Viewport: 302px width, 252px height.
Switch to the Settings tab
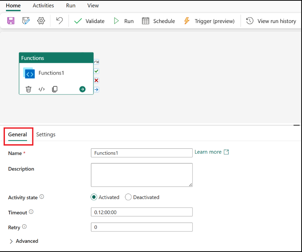point(46,134)
